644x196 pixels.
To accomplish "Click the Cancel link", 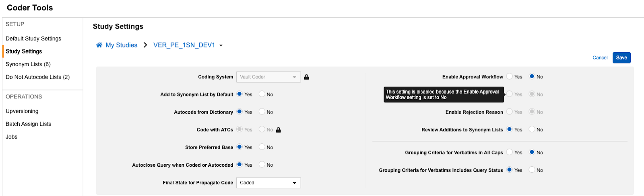I will click(x=600, y=58).
